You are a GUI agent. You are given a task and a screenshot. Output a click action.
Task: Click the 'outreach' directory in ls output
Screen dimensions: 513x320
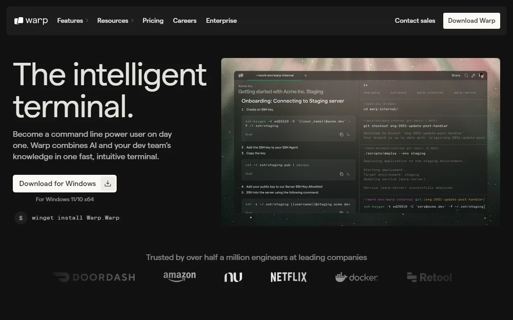[x=398, y=92]
